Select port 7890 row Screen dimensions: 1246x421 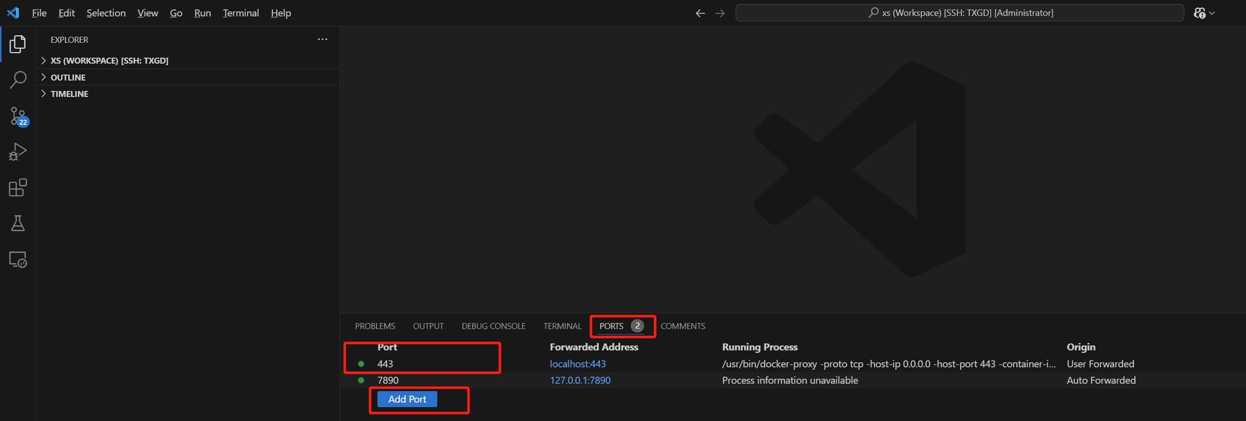pos(793,380)
